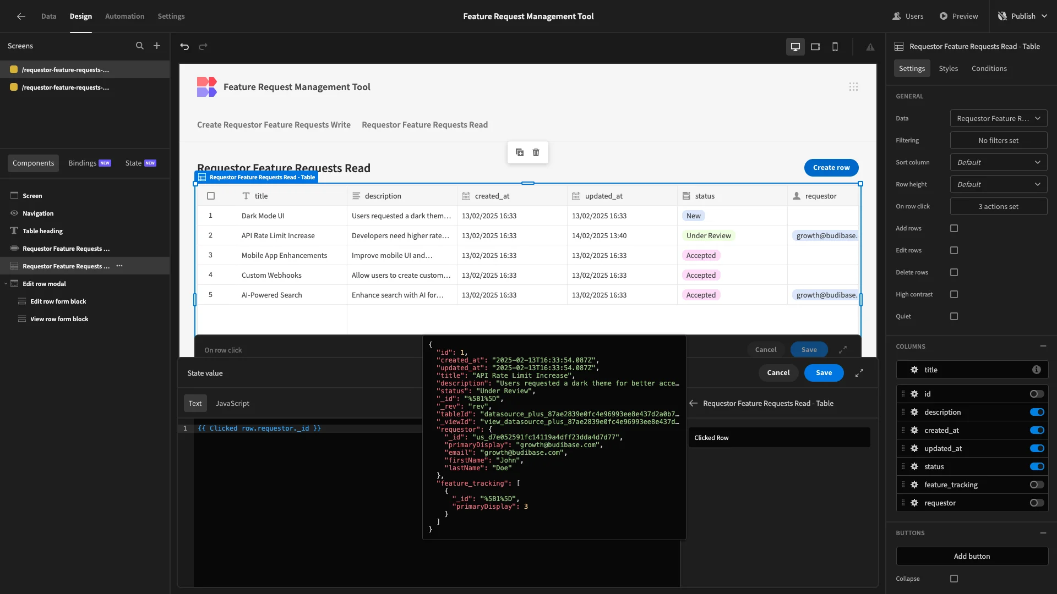
Task: Switch to mobile preview device icon
Action: [835, 47]
